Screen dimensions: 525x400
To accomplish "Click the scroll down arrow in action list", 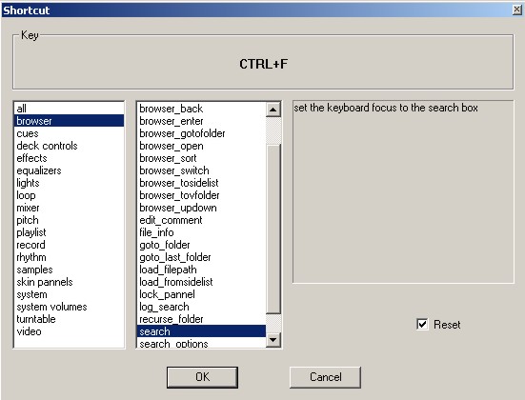I will click(x=273, y=340).
